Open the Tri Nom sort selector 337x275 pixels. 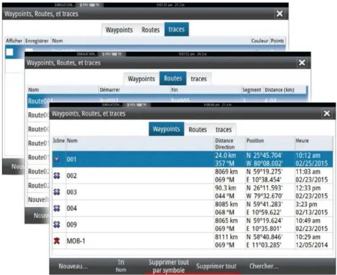tap(121, 266)
